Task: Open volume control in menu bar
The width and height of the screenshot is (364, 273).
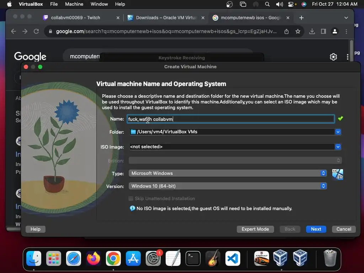Action: (x=279, y=4)
